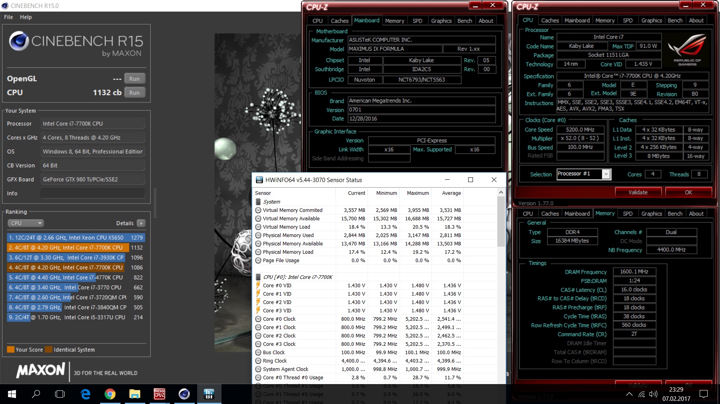The width and height of the screenshot is (720, 404).
Task: Open About tab in Mainboard CPU-Z window
Action: click(486, 21)
